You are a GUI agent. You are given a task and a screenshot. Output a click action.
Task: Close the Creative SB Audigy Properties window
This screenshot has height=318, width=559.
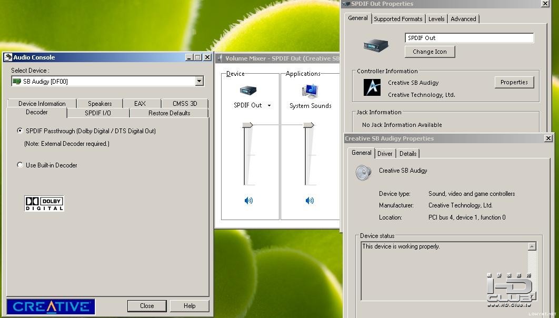[x=548, y=138]
